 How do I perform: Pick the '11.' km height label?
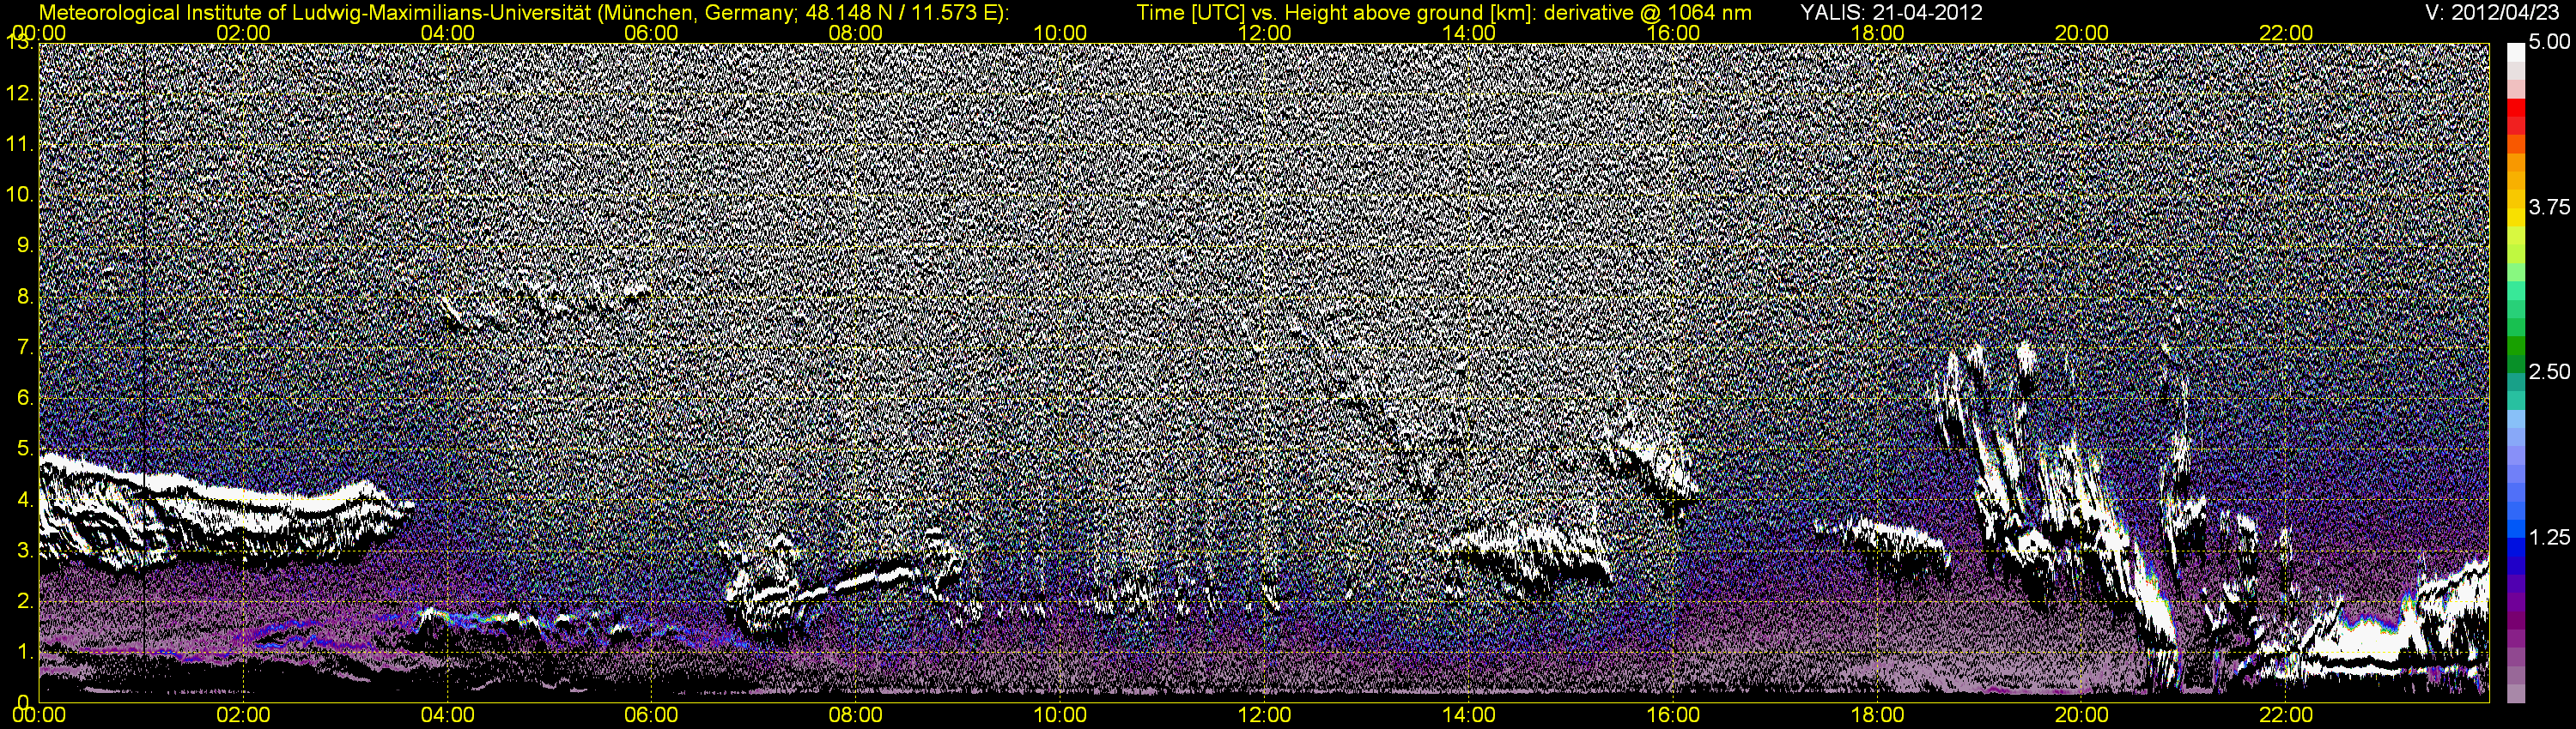(x=20, y=144)
